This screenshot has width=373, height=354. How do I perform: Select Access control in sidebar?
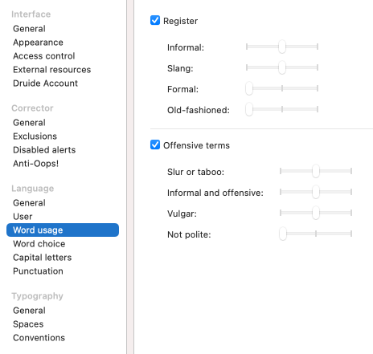tap(44, 56)
